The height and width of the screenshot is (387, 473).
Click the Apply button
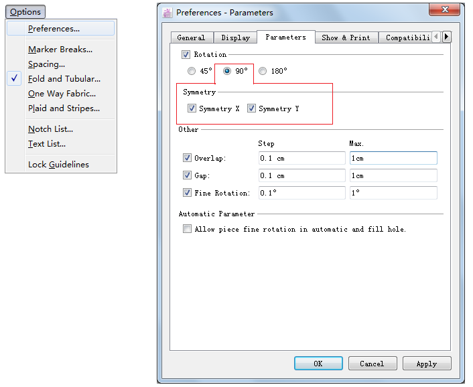(x=426, y=364)
